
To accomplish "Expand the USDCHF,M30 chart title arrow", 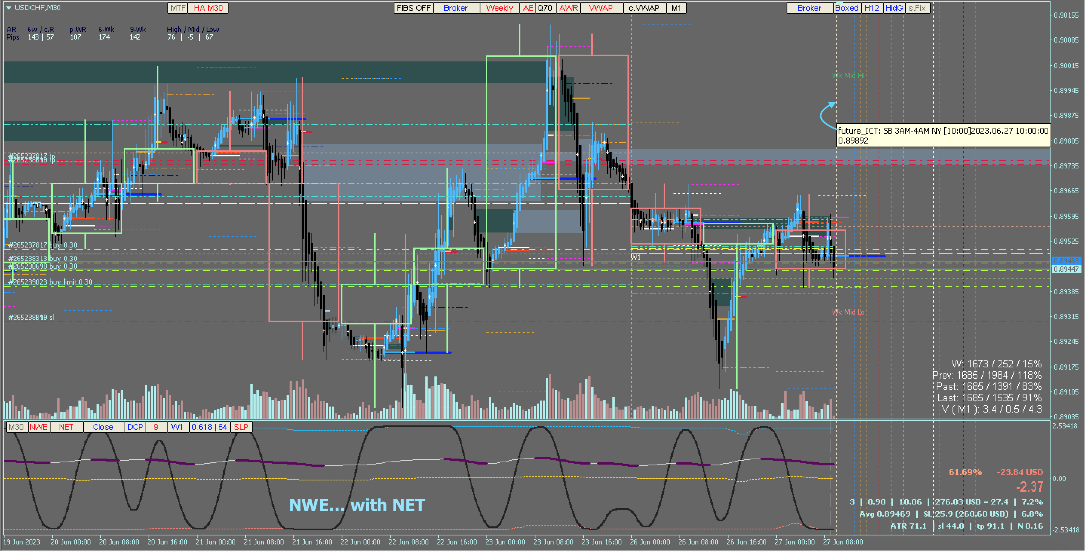I will (x=8, y=8).
